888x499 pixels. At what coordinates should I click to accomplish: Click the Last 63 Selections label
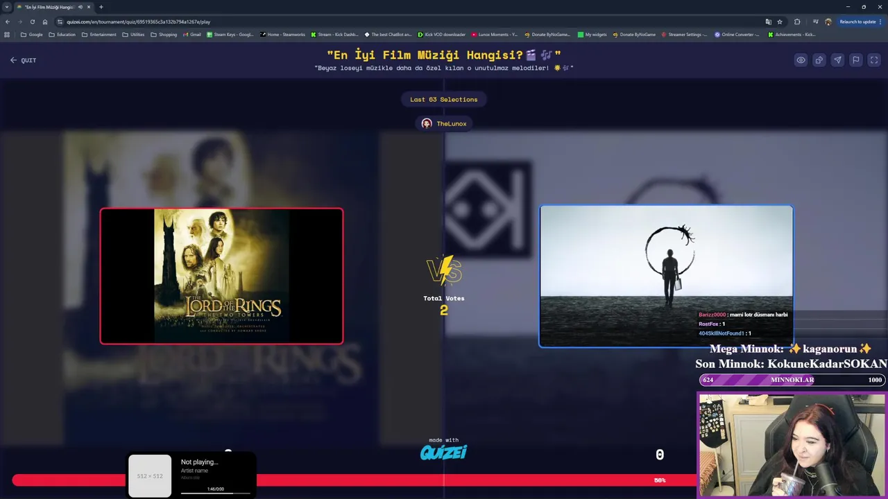click(x=444, y=99)
